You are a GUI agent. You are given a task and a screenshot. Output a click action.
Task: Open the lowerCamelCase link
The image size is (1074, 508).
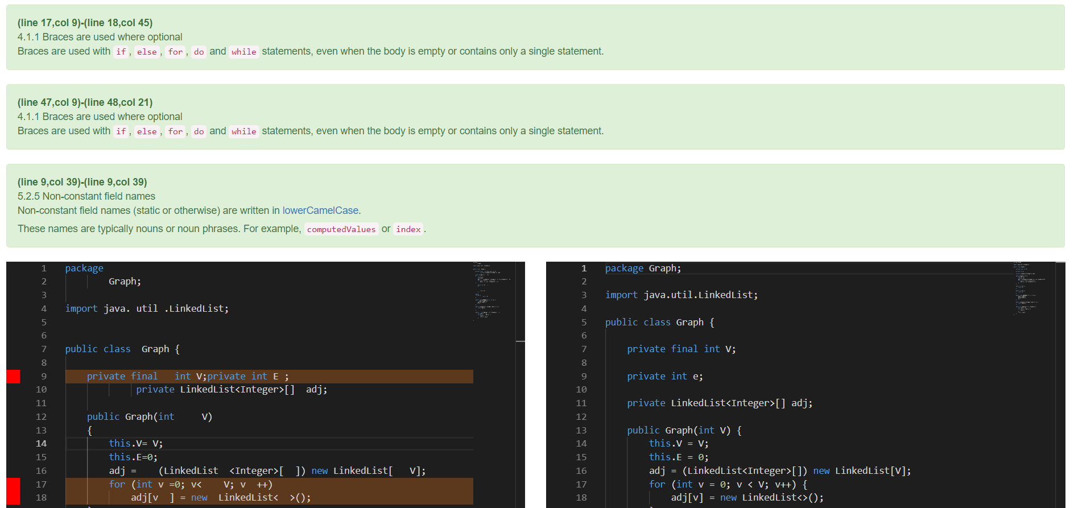[320, 210]
